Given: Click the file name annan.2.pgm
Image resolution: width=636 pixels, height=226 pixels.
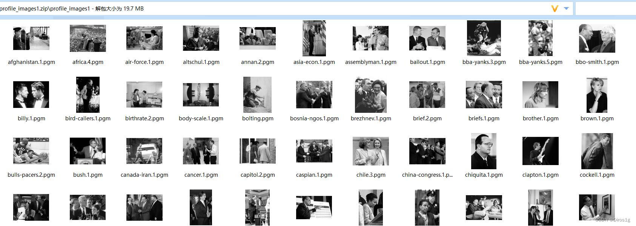Looking at the screenshot, I should (x=258, y=62).
